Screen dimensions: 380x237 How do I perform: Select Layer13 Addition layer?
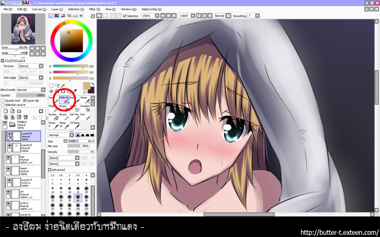[23, 183]
